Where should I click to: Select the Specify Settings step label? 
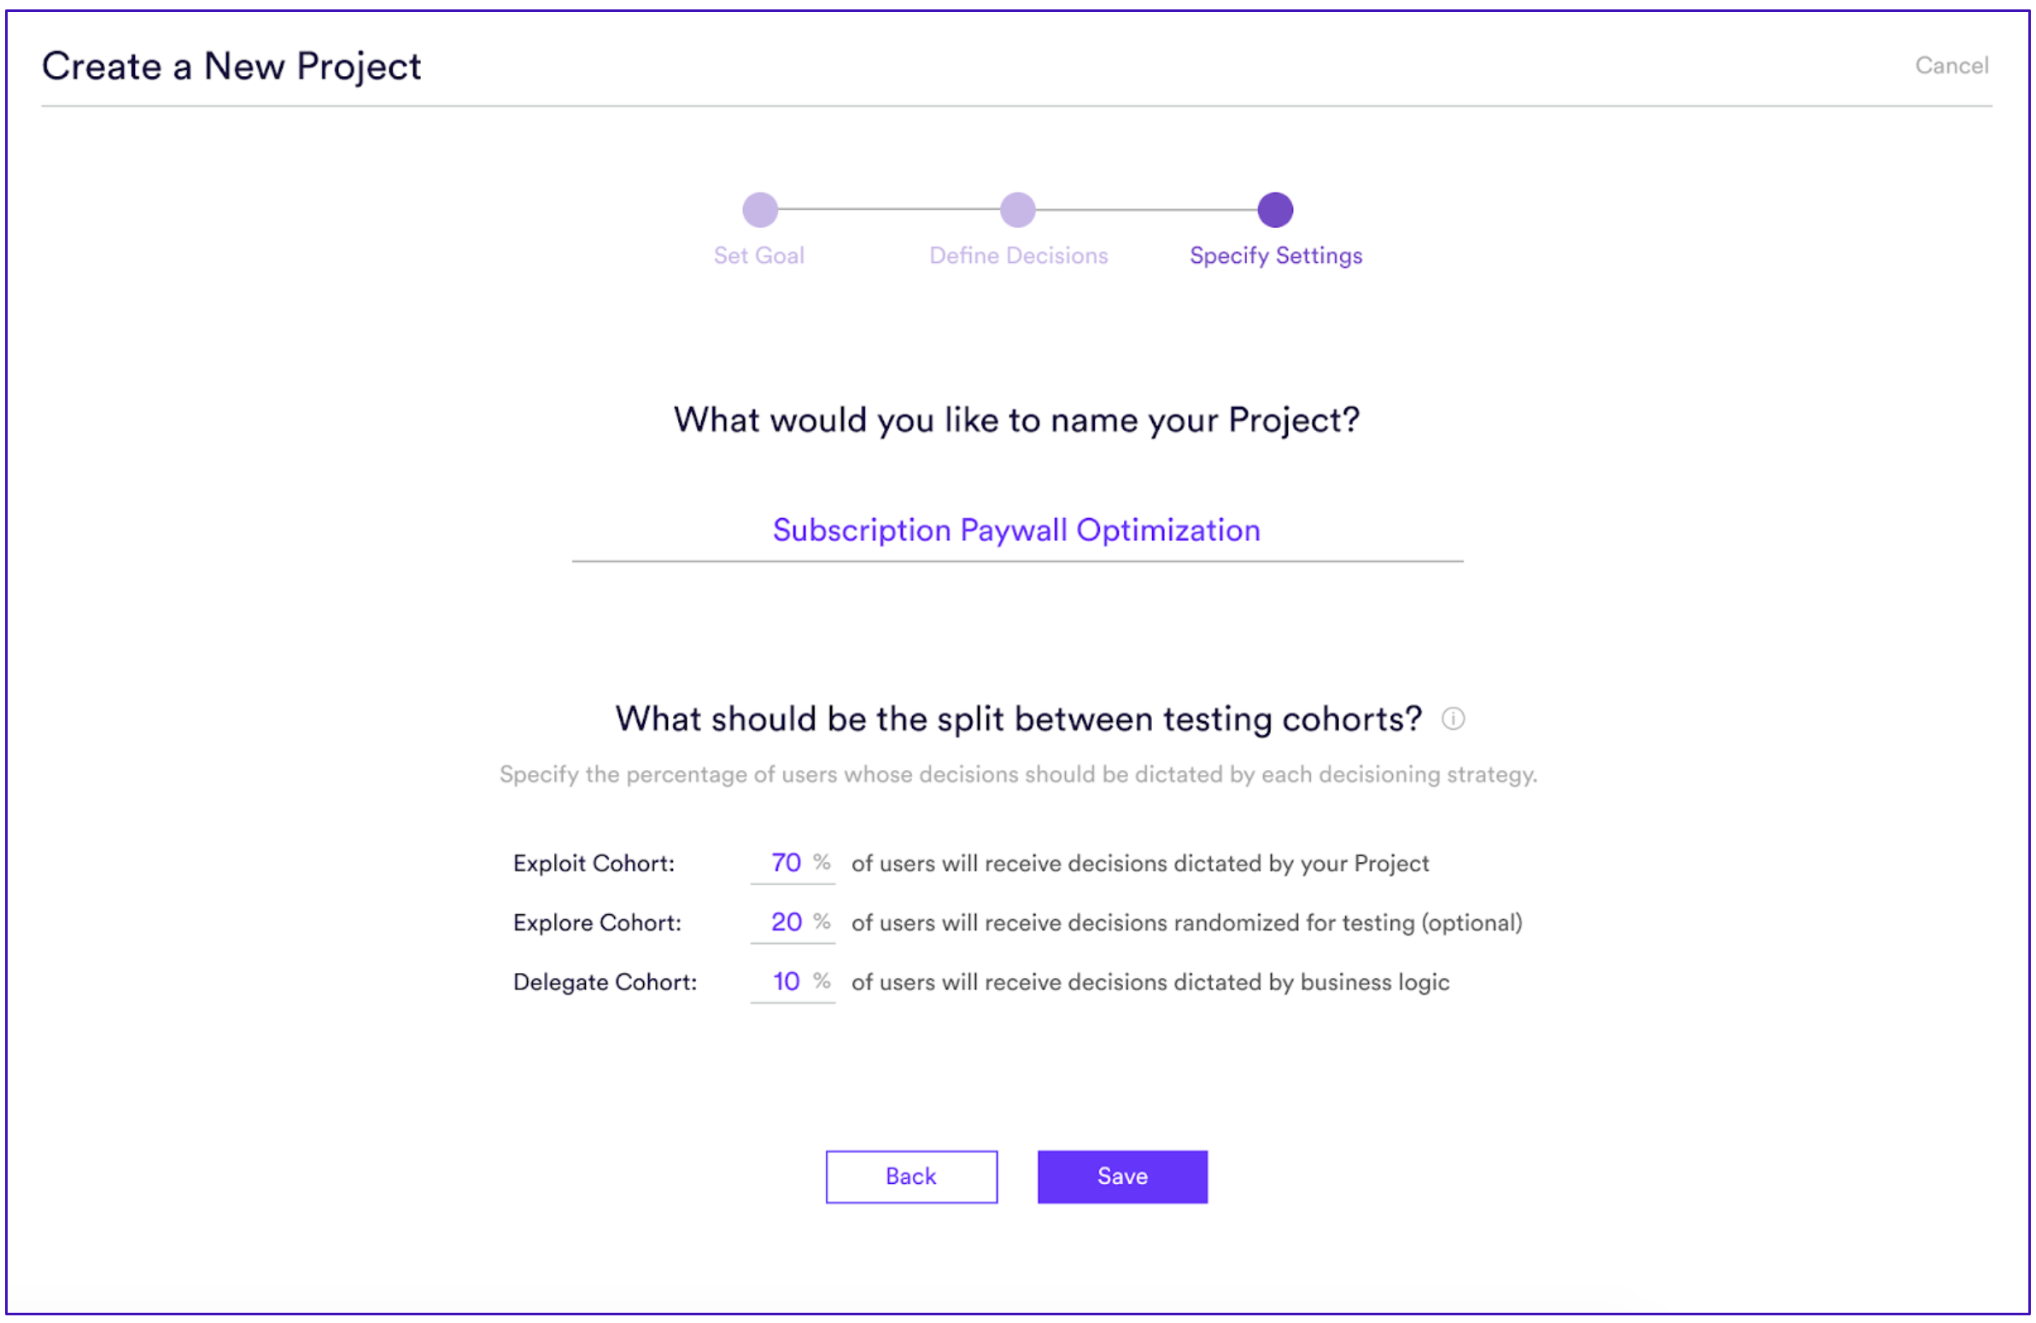(1276, 256)
